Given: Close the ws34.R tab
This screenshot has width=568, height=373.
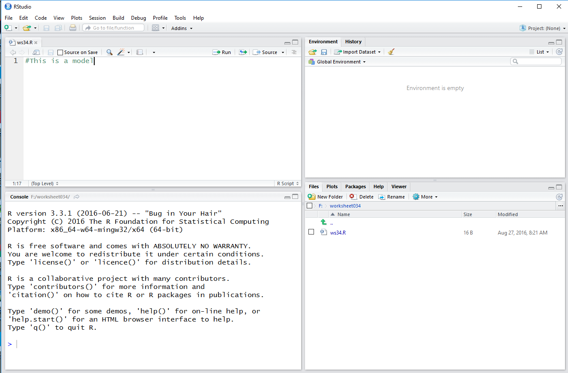Looking at the screenshot, I should (36, 43).
